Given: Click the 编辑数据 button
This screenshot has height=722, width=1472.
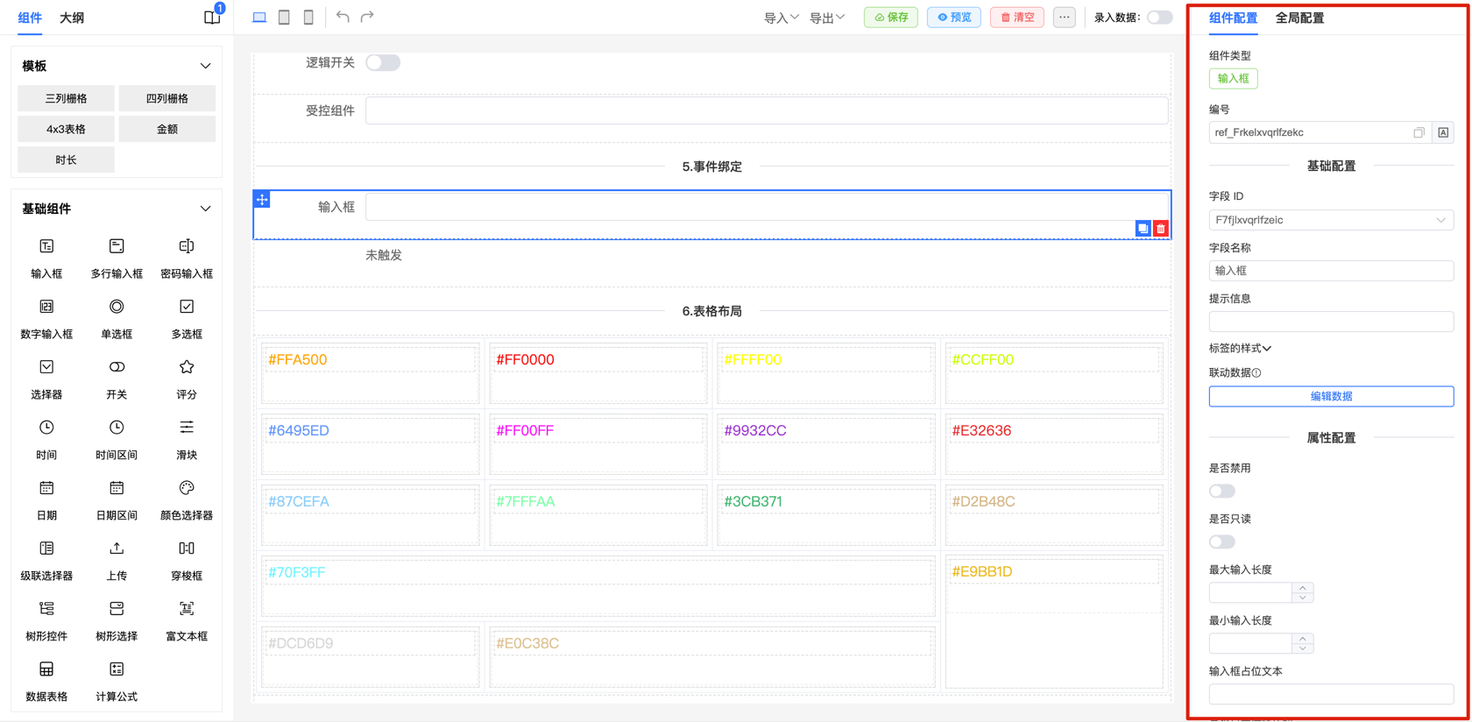Looking at the screenshot, I should click(1331, 396).
